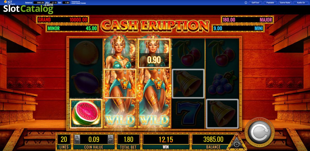Select the watermelon symbol on the first reel
This screenshot has width=310, height=151.
click(x=86, y=113)
